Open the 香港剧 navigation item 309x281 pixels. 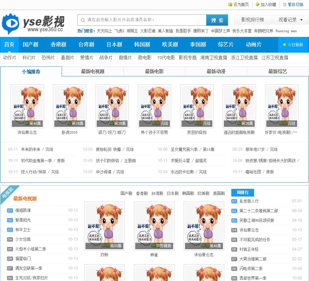pyautogui.click(x=58, y=45)
